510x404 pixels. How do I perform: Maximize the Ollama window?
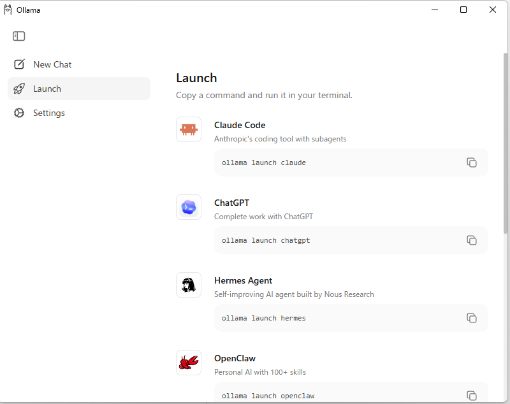463,10
